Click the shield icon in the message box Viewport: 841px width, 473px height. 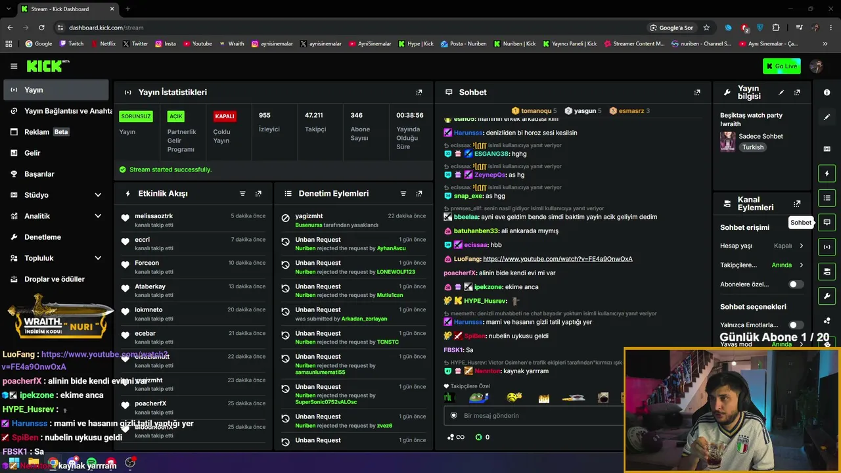453,415
